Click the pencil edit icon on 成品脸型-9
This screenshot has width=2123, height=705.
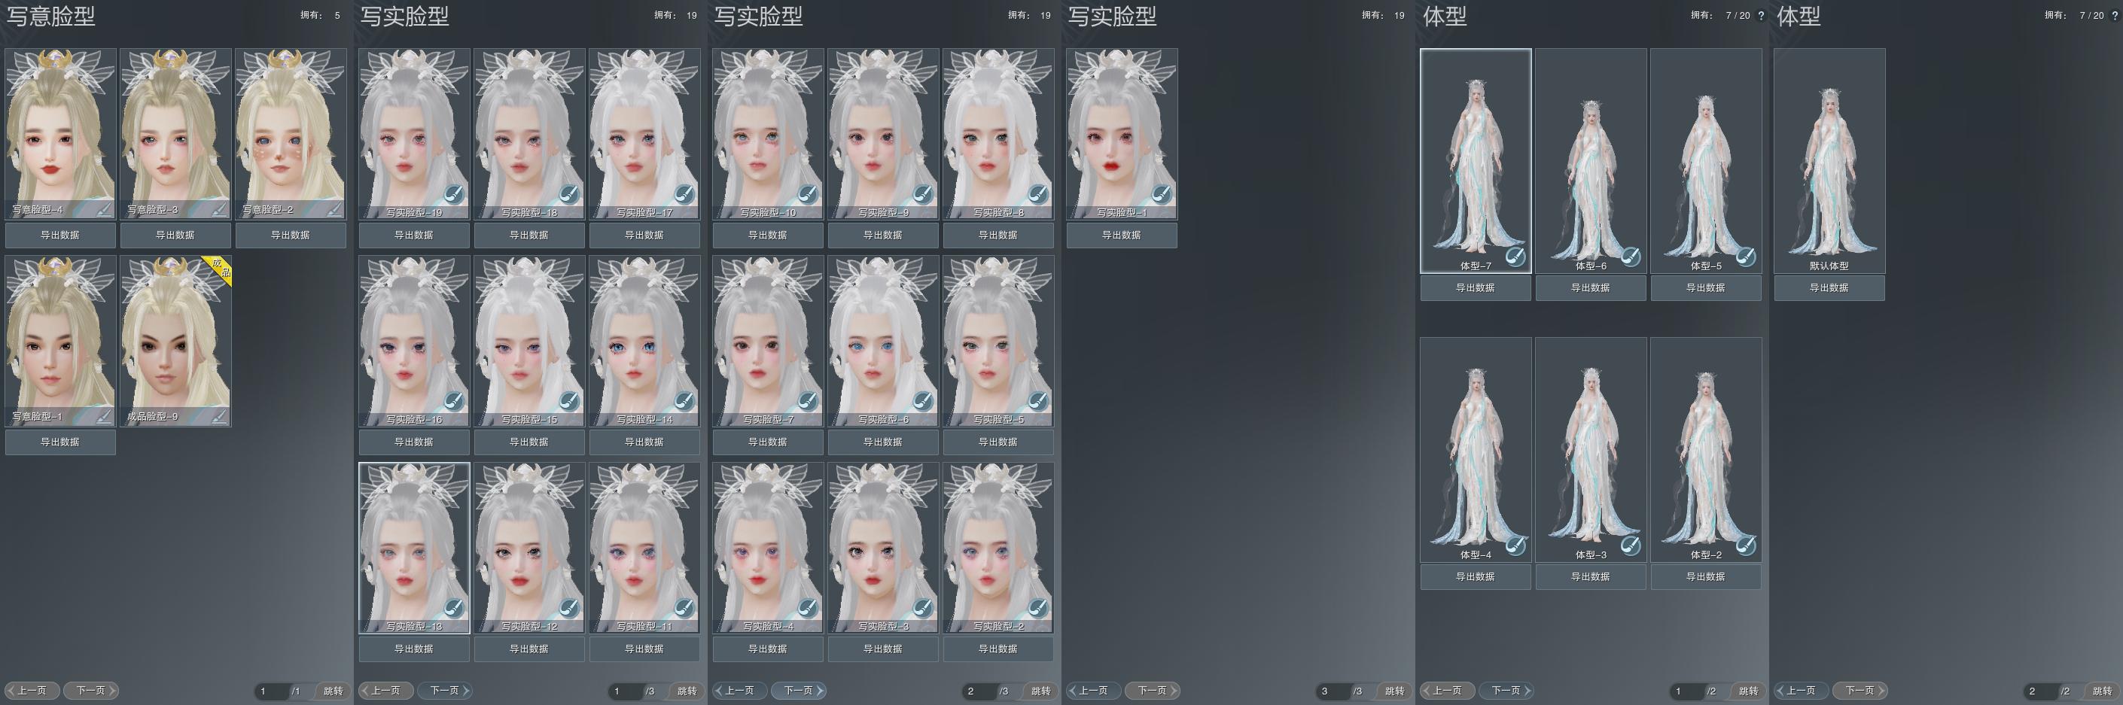point(218,417)
